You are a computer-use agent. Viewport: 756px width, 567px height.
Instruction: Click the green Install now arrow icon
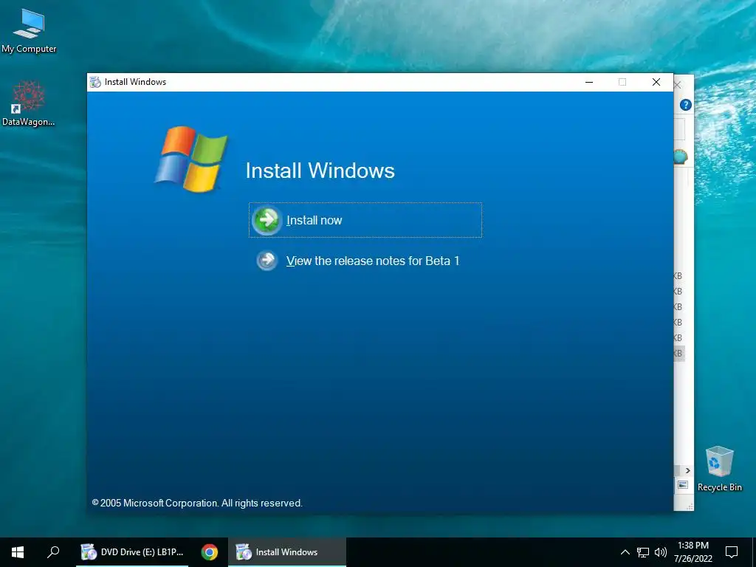pyautogui.click(x=266, y=220)
